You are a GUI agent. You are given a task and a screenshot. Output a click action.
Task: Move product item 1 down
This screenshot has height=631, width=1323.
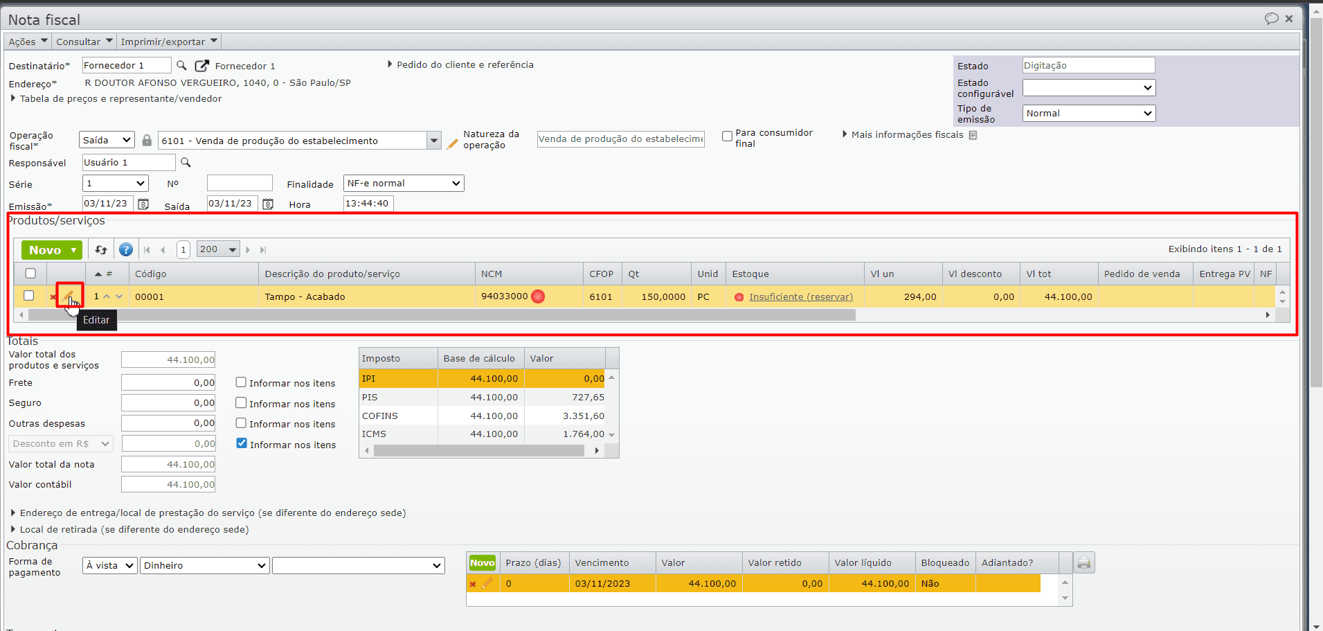coord(119,296)
